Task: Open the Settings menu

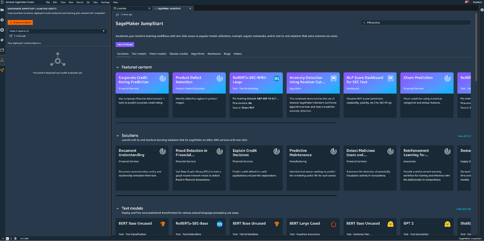Action: [105, 2]
